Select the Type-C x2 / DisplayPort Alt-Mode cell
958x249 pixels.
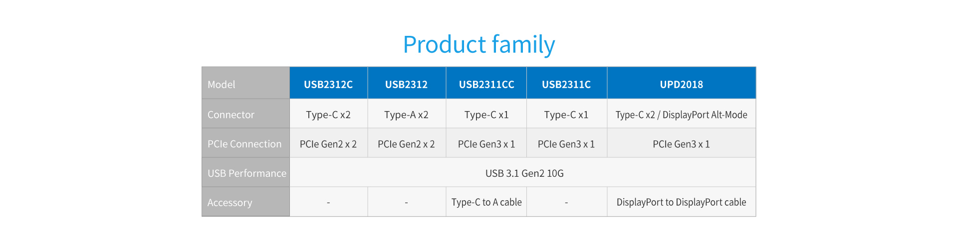click(x=682, y=114)
